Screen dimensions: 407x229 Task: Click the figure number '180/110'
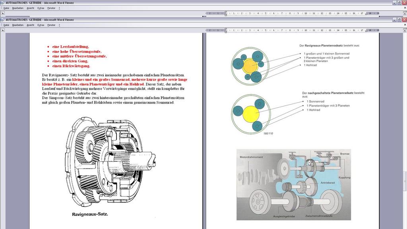coord(268,134)
